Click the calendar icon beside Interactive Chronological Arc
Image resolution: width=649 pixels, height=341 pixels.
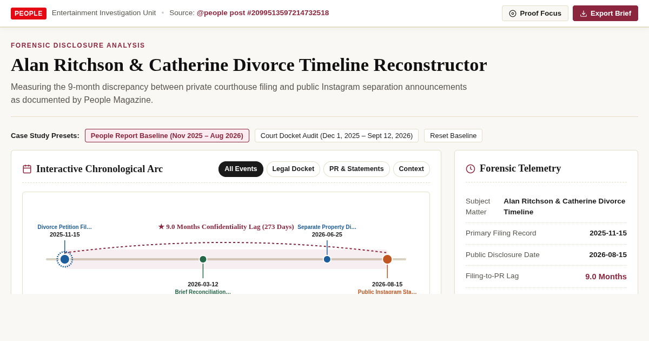click(x=27, y=169)
